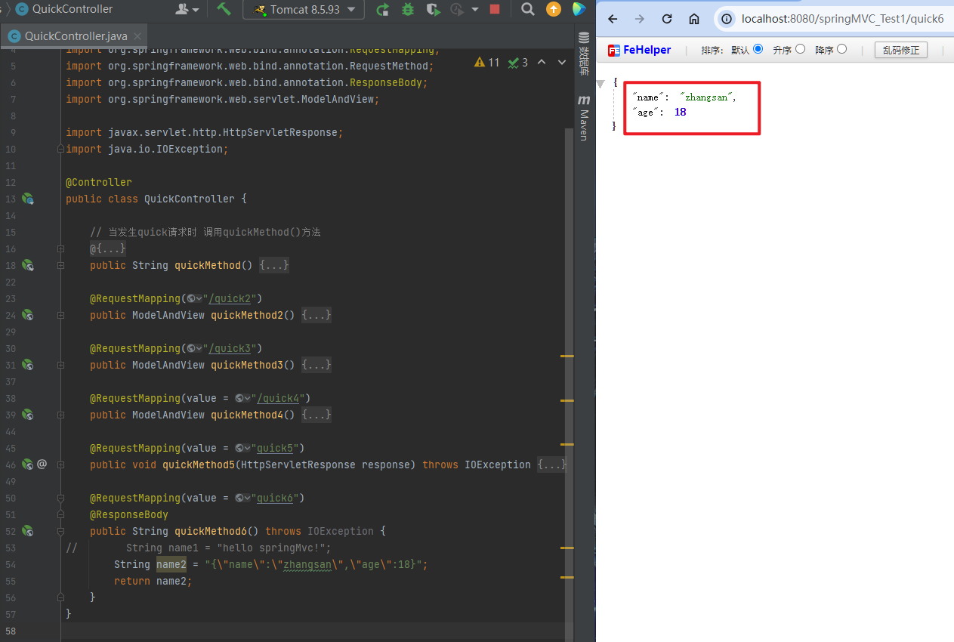Reload the browser page

[x=667, y=19]
